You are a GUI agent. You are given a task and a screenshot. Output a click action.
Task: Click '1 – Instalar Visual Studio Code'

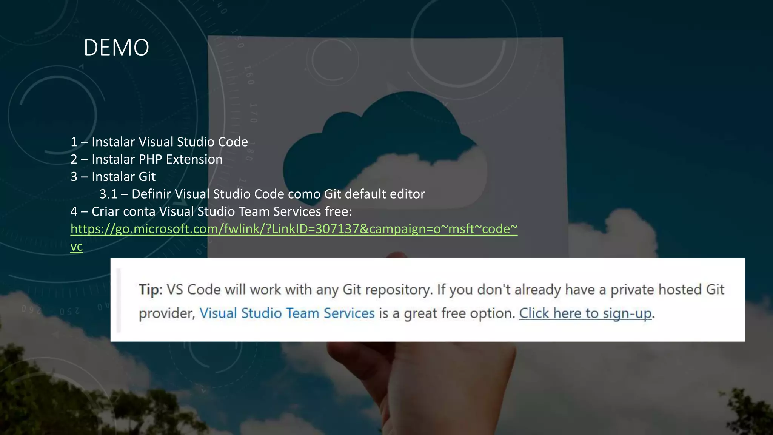pyautogui.click(x=159, y=142)
